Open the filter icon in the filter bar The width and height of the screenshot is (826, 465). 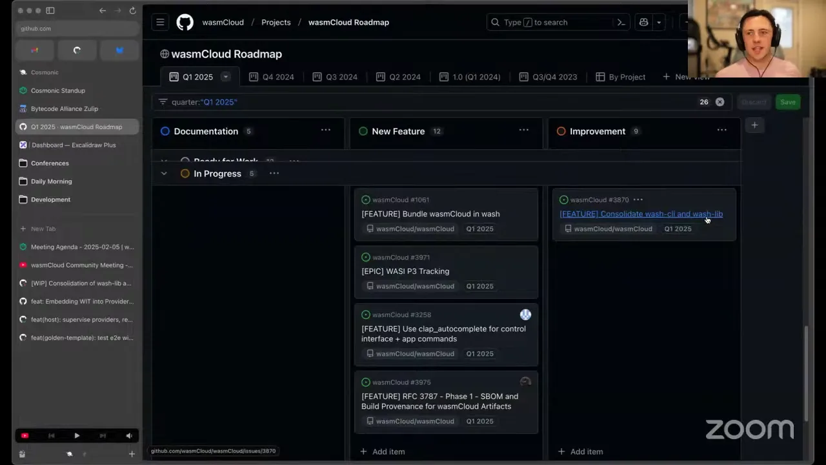point(163,102)
